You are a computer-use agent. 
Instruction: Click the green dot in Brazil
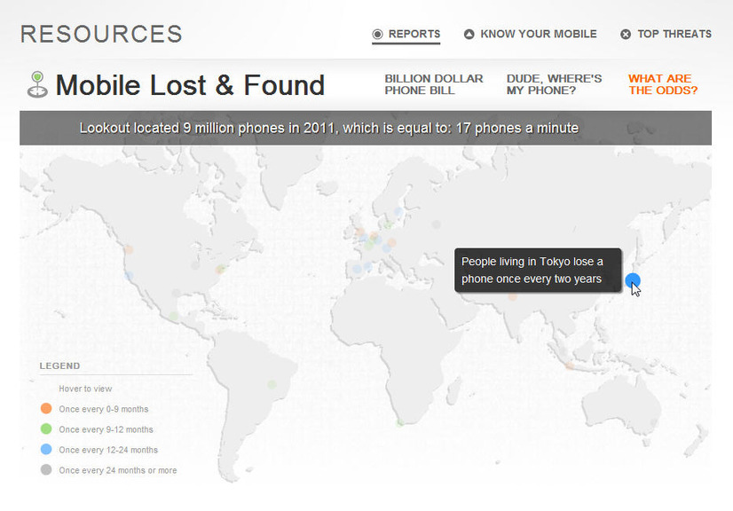(272, 384)
